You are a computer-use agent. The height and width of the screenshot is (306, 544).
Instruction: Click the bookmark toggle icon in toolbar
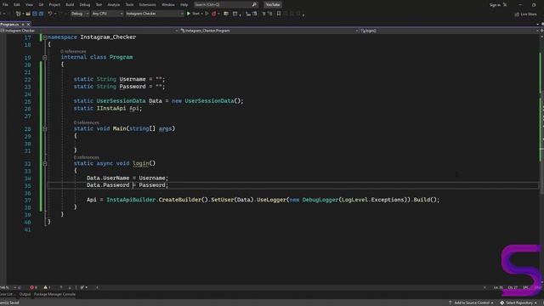click(279, 14)
